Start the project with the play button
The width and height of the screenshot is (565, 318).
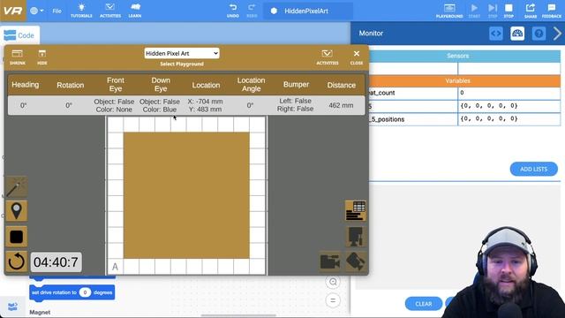pyautogui.click(x=474, y=11)
